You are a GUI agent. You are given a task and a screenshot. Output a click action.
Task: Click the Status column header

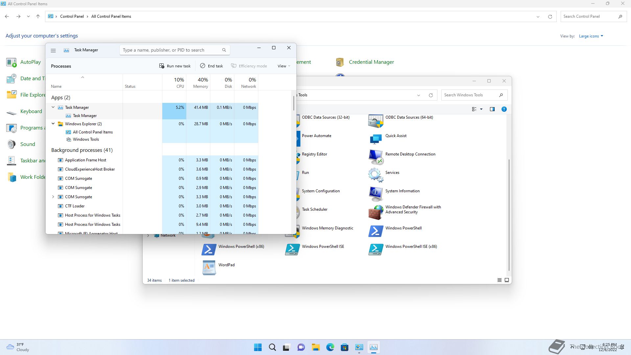point(142,82)
